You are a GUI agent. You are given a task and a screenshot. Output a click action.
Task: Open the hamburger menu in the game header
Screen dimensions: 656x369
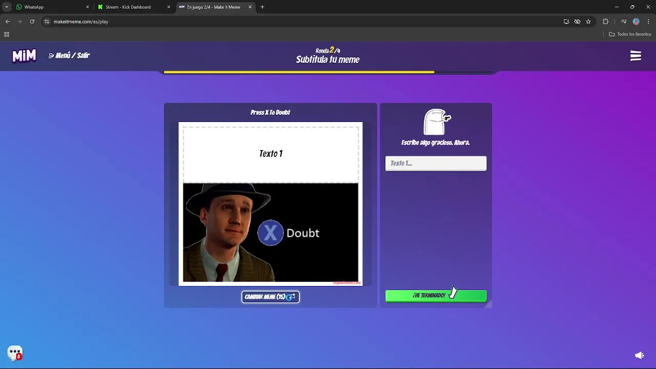[635, 56]
